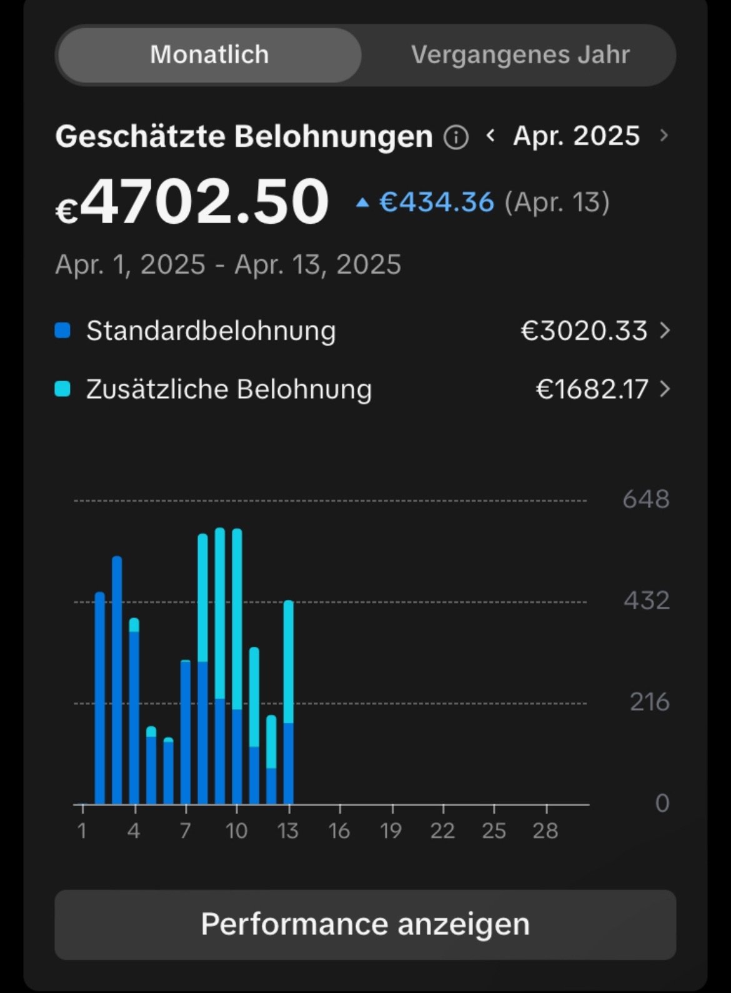Switch to the Vergangenes Jahr view
Screen dimensions: 731x993
click(520, 55)
